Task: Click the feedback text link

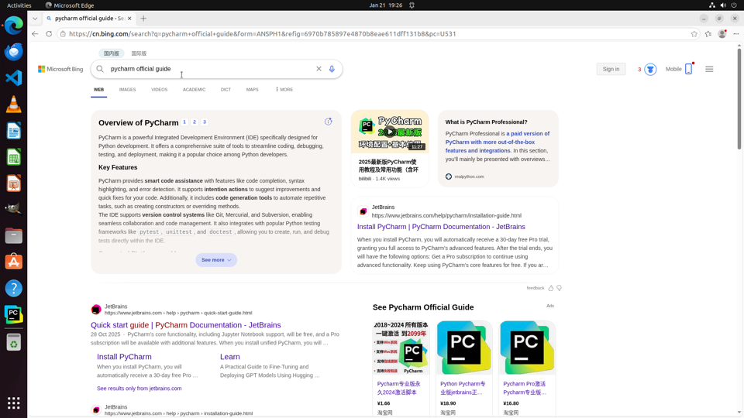Action: click(x=536, y=288)
